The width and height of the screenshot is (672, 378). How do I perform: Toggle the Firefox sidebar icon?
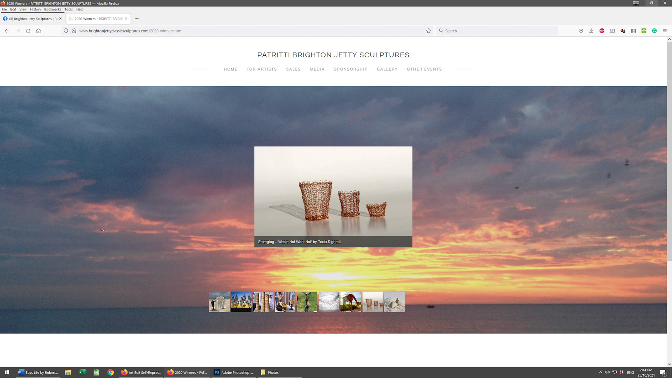[612, 31]
